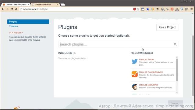The width and height of the screenshot is (195, 110).
Task: Open the Chrome hamburger menu
Action: coord(192,9)
